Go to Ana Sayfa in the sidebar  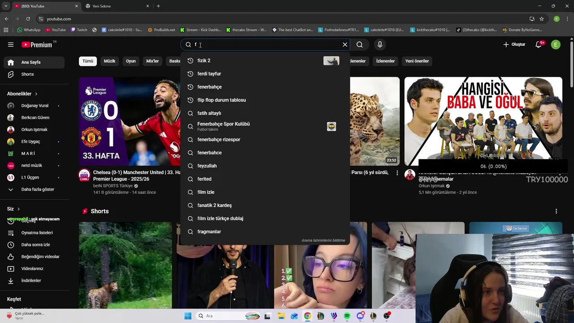coord(34,62)
